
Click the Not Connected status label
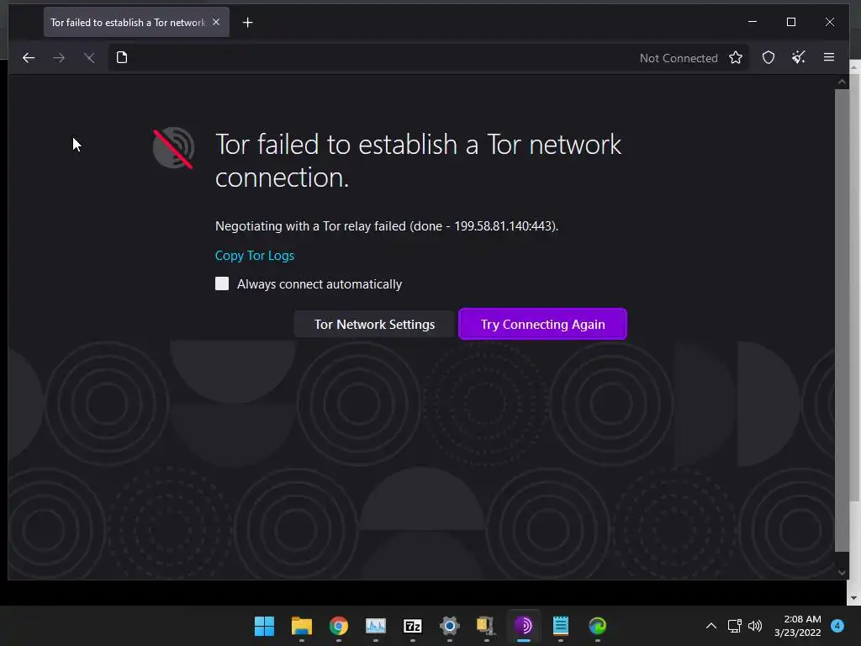[679, 58]
